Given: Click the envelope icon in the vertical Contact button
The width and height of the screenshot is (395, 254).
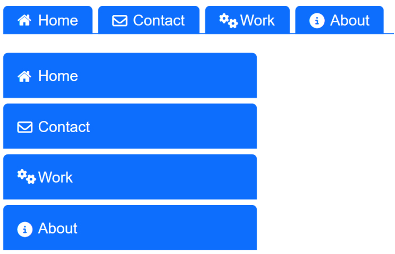Looking at the screenshot, I should tap(24, 127).
